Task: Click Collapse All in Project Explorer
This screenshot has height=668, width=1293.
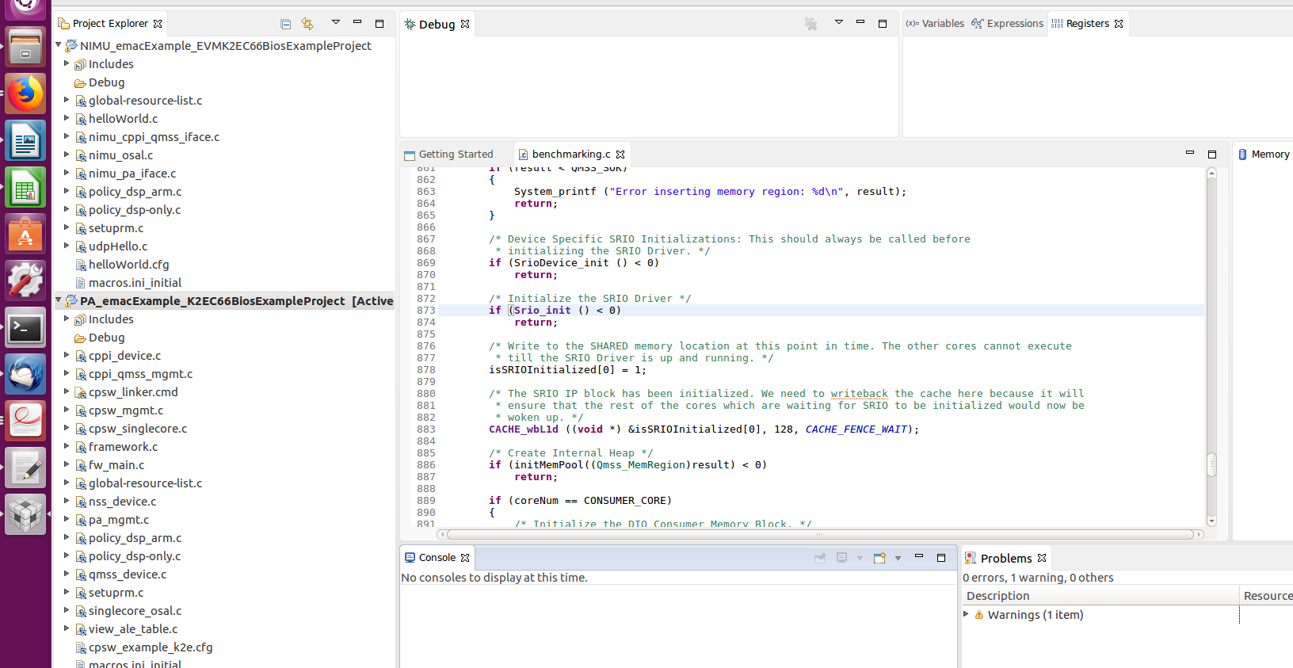Action: (286, 24)
